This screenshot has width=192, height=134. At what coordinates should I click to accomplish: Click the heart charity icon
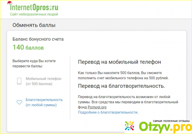pyautogui.click(x=19, y=102)
